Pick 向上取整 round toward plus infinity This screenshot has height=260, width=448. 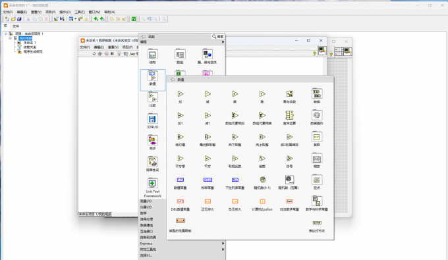point(262,137)
